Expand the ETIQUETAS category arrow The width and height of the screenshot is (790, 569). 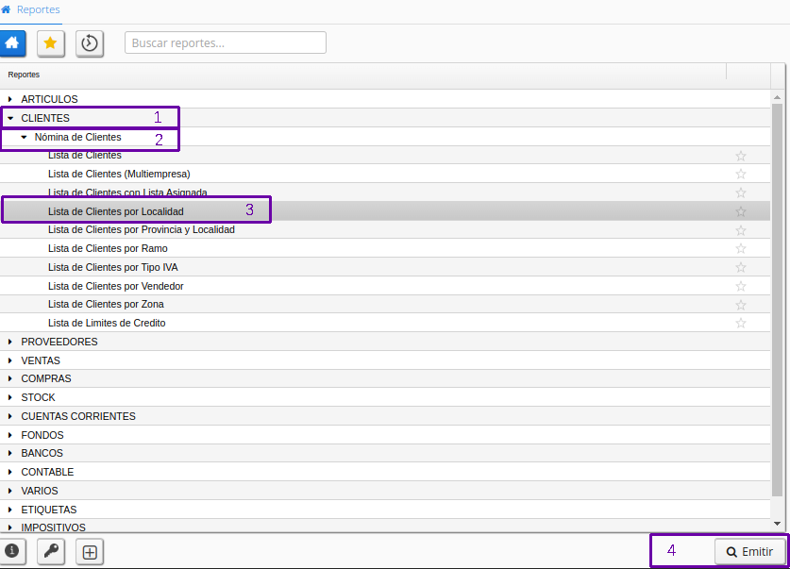click(10, 510)
